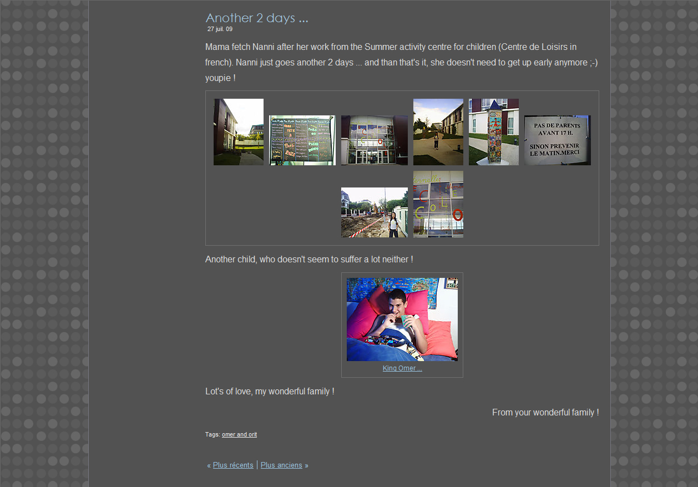Open the colorful chalkboard schedule thumbnail
This screenshot has height=487, width=698.
(x=302, y=140)
